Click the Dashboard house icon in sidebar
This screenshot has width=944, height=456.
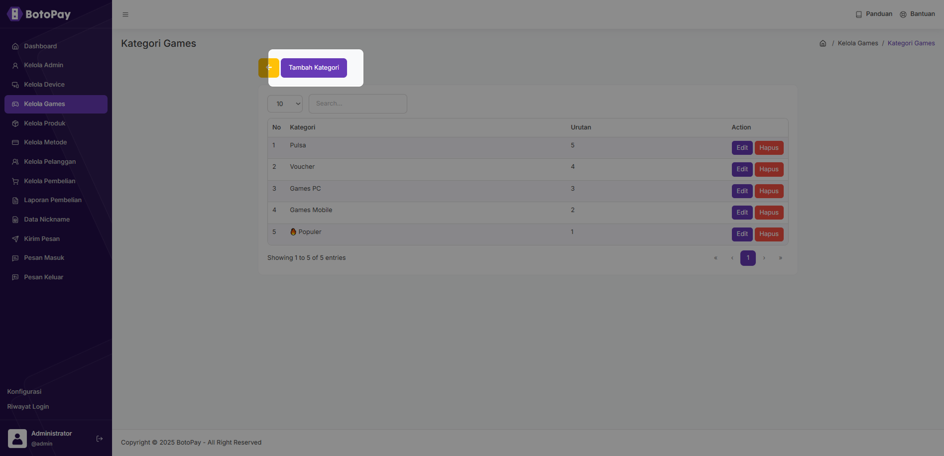[x=15, y=46]
